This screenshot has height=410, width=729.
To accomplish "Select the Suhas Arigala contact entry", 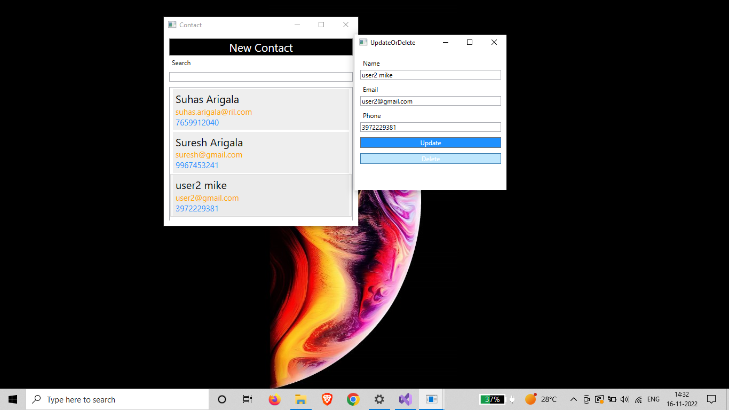I will [260, 109].
